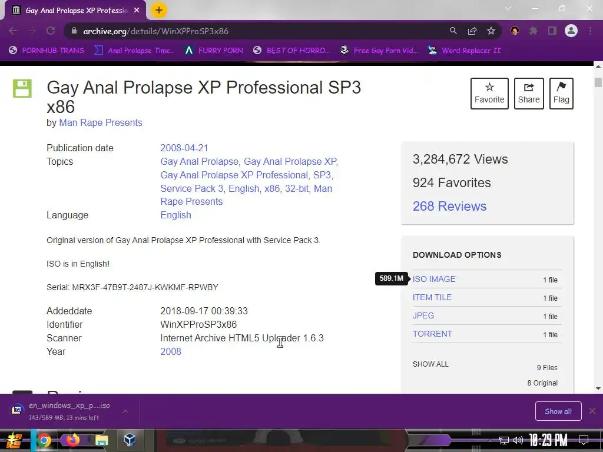603x452 pixels.
Task: Click the ISO IMAGE download link
Action: pos(434,279)
